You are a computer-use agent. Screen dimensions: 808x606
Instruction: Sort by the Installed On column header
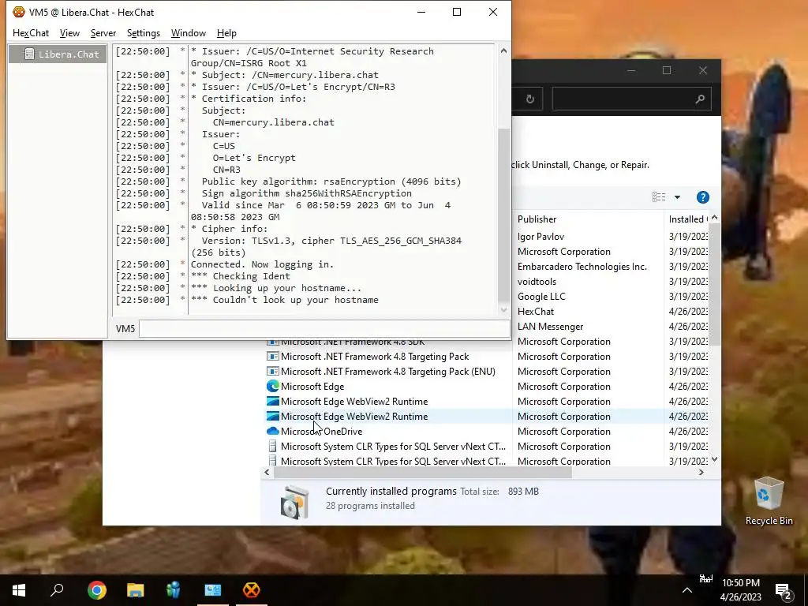687,219
